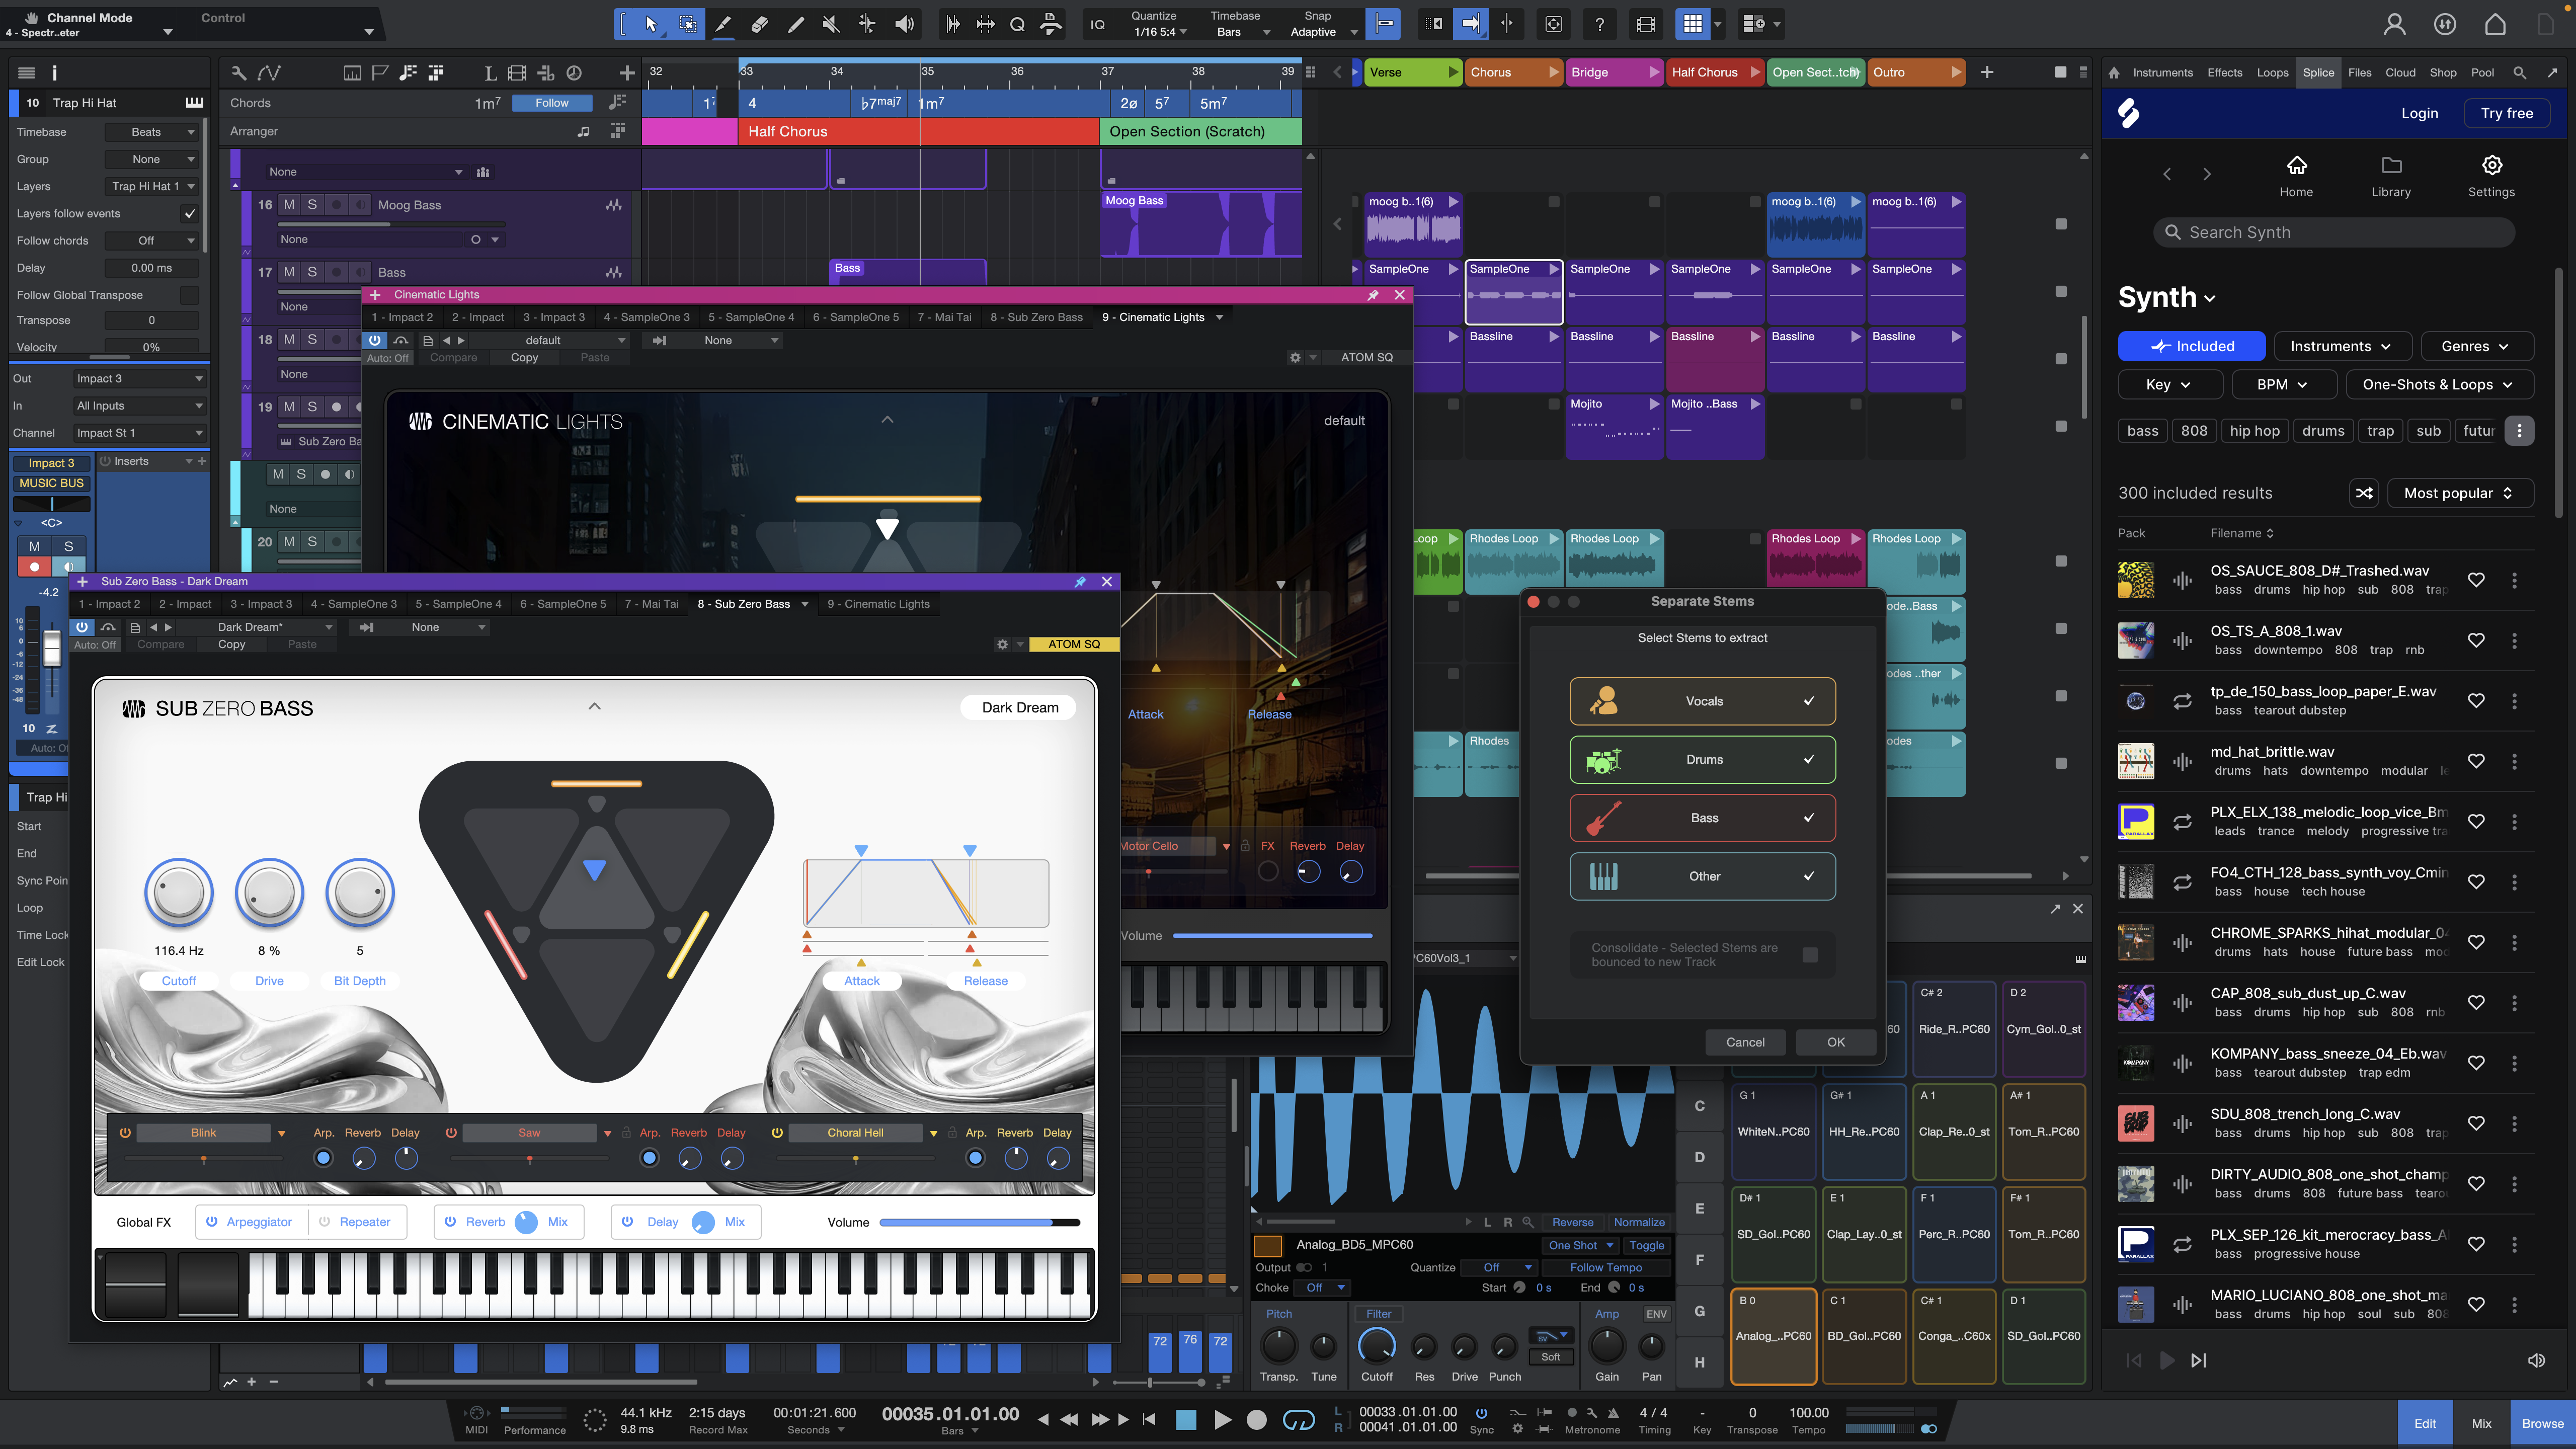Expand the Genres filter
The height and width of the screenshot is (1449, 2576).
[x=2476, y=346]
